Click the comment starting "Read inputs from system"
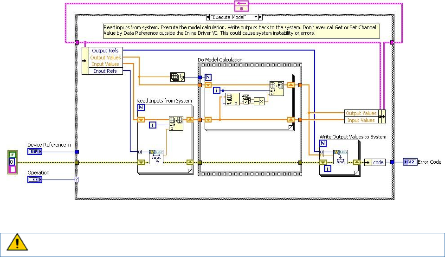Image resolution: width=445 pixels, height=257 pixels. [241, 30]
